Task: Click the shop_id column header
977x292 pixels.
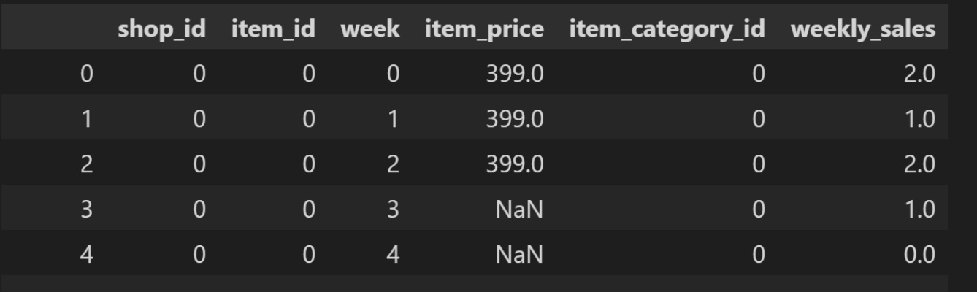Action: click(161, 29)
